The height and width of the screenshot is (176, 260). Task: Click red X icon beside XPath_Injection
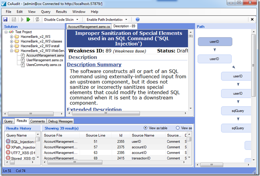8,147
